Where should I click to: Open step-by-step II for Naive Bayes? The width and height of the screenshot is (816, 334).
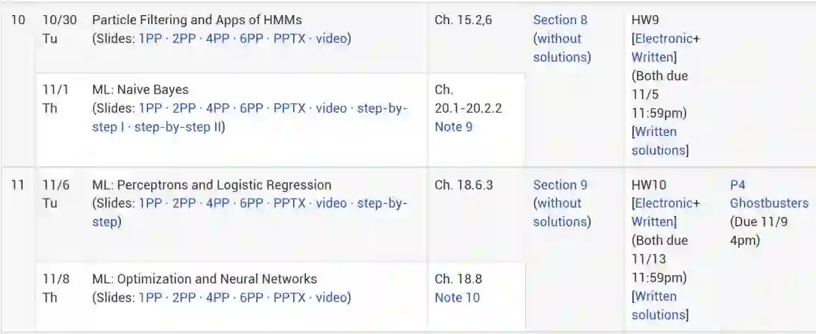178,127
